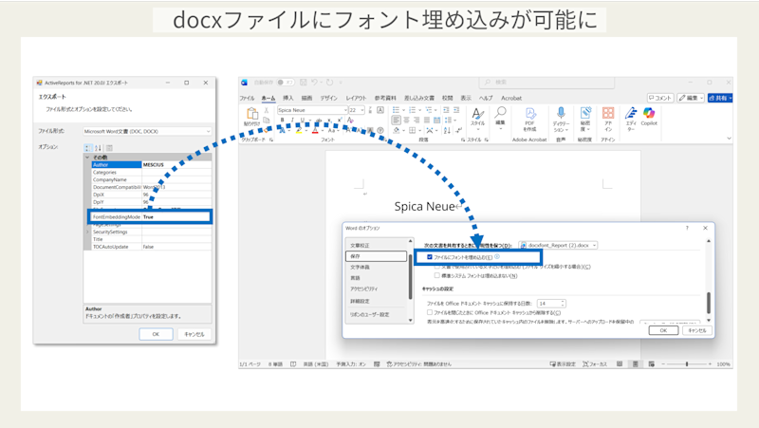759x428 pixels.
Task: Click the Italic formatting button
Action: [292, 121]
